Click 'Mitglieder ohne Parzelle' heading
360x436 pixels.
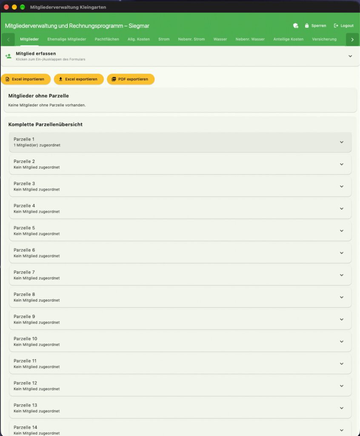pyautogui.click(x=39, y=96)
